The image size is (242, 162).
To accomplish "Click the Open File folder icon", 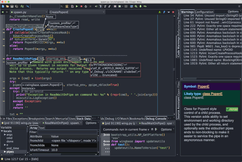I will [7, 6].
